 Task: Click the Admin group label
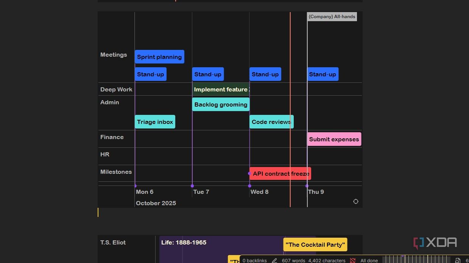click(110, 102)
